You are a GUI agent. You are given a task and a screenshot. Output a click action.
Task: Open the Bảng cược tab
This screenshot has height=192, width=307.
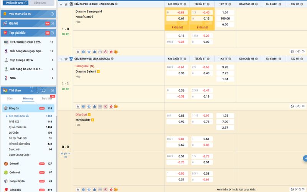click(x=40, y=3)
